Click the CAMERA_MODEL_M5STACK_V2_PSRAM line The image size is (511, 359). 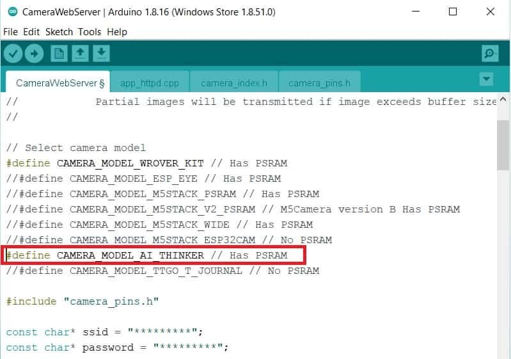tap(233, 209)
